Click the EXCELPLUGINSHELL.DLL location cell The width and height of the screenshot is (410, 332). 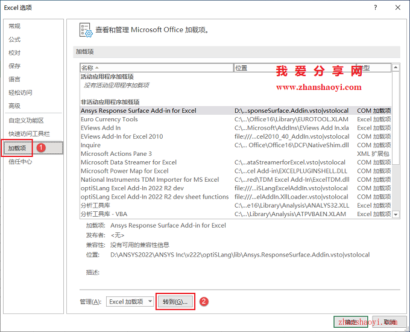pyautogui.click(x=291, y=171)
